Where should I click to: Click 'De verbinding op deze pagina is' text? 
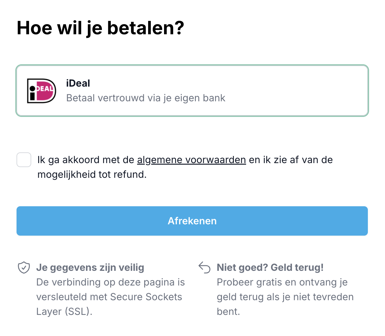coord(110,282)
